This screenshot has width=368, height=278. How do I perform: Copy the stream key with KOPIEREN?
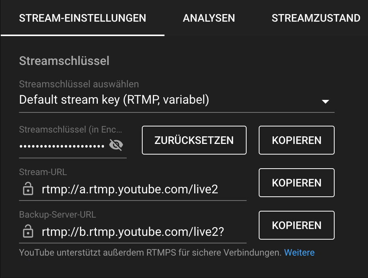(296, 140)
